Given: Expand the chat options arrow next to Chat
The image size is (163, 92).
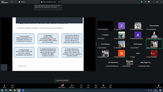Looking at the screenshot, I should coord(84,85).
